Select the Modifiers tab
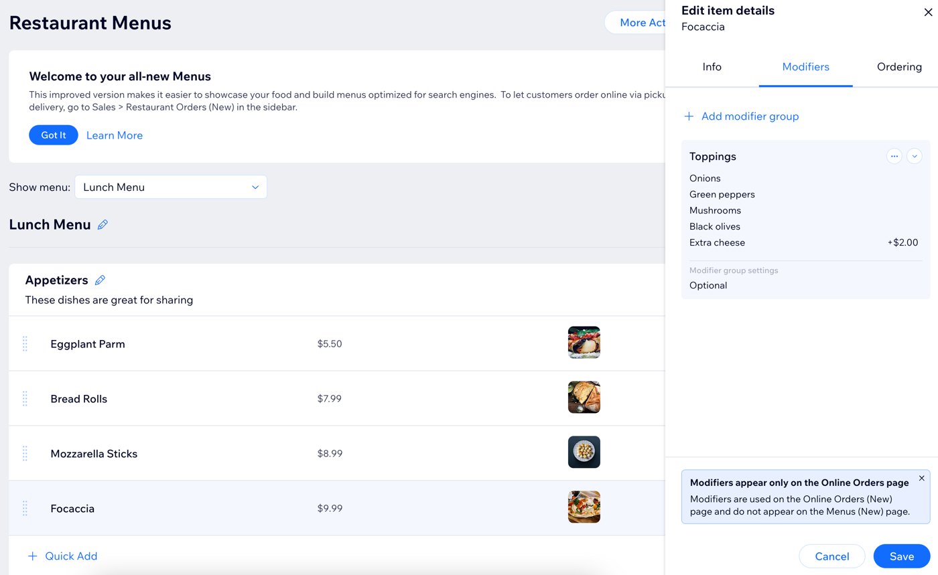Viewport: 938px width, 575px height. pos(805,67)
